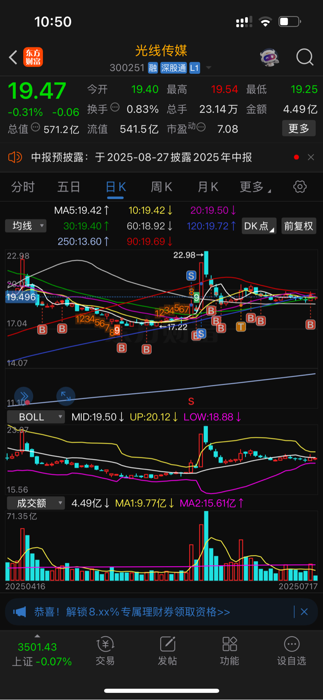This screenshot has width=323, height=700.
Task: Tap the search magnifier icon
Action: pyautogui.click(x=305, y=57)
